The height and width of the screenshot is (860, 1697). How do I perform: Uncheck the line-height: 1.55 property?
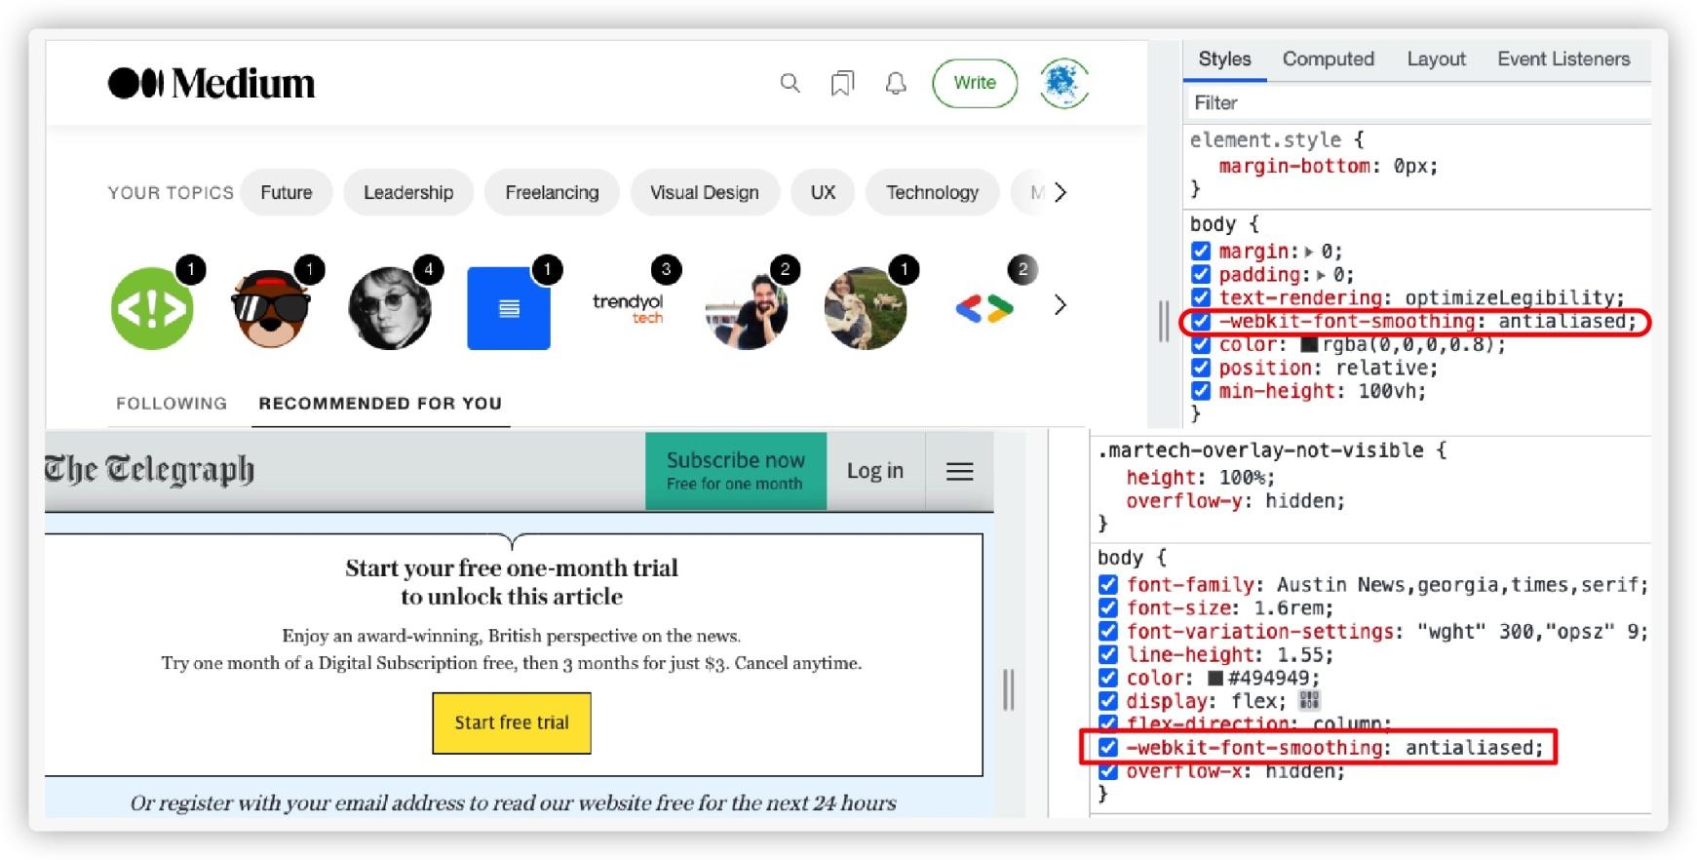(x=1108, y=655)
